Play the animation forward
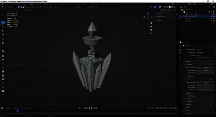Screen dimensions: 216x117 pyautogui.click(x=92, y=108)
